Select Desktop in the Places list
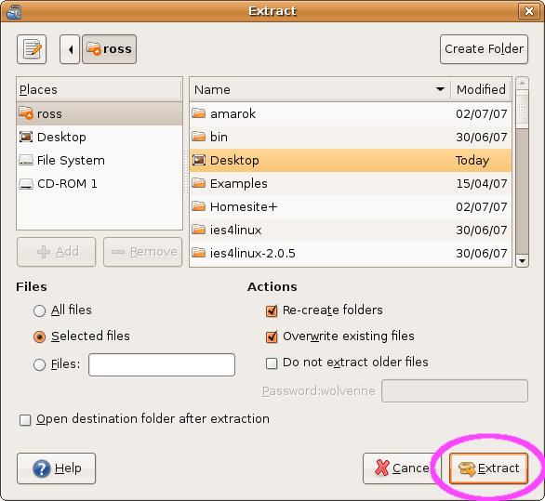This screenshot has width=545, height=501. [x=100, y=137]
